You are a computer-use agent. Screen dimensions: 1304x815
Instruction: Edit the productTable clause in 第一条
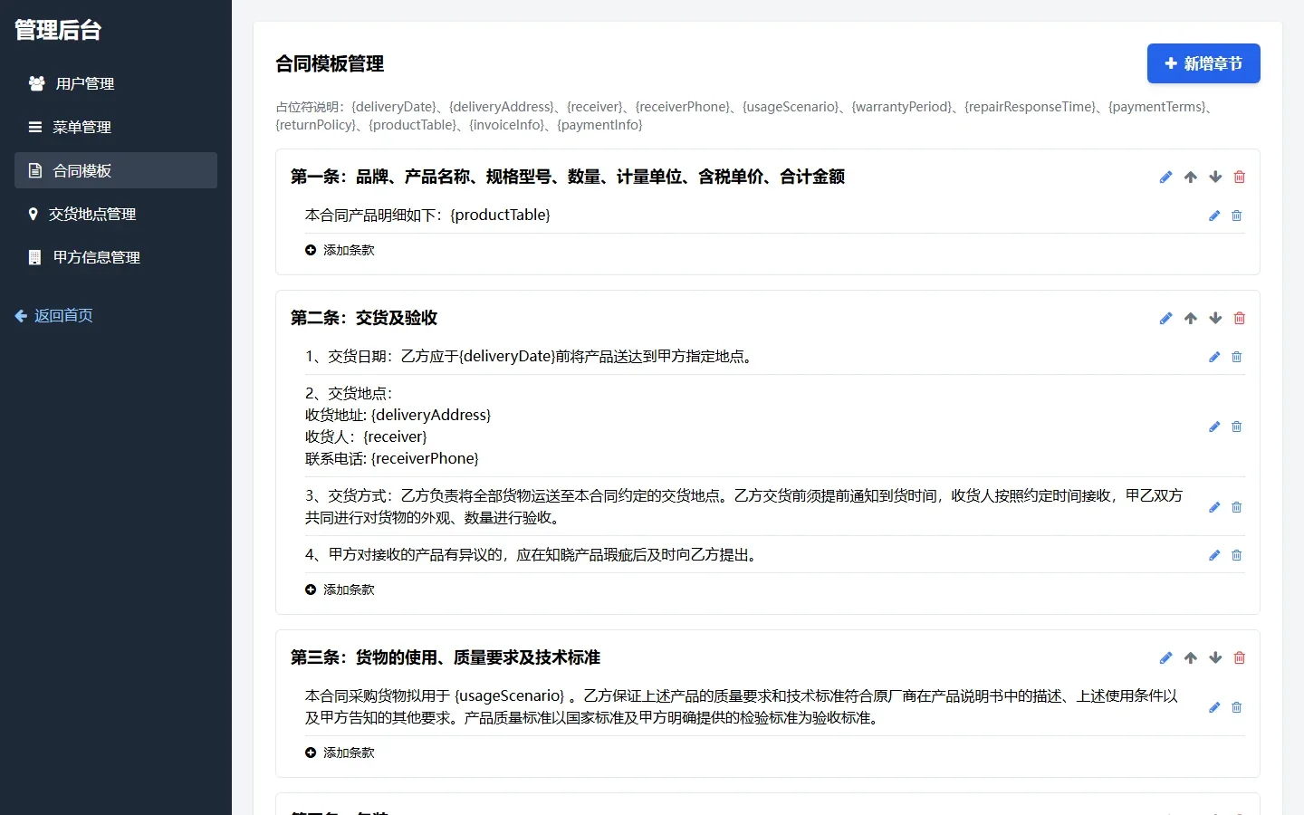click(x=1214, y=216)
